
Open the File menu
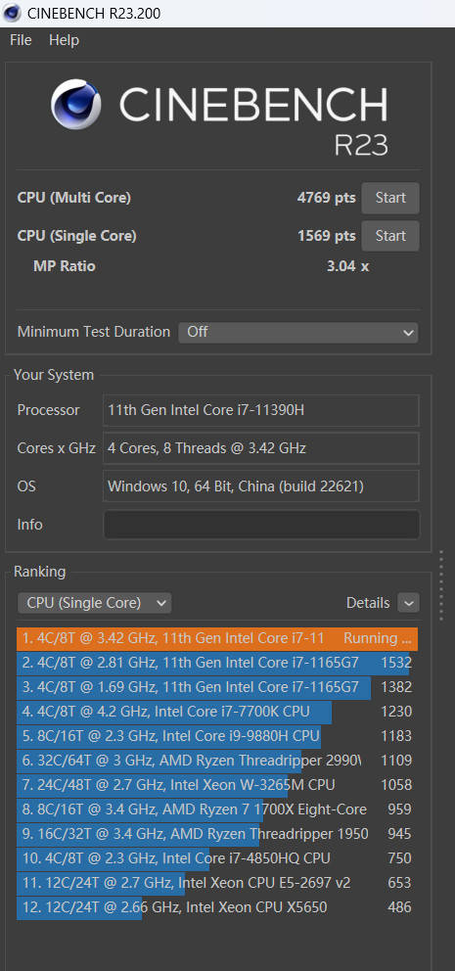(x=21, y=40)
